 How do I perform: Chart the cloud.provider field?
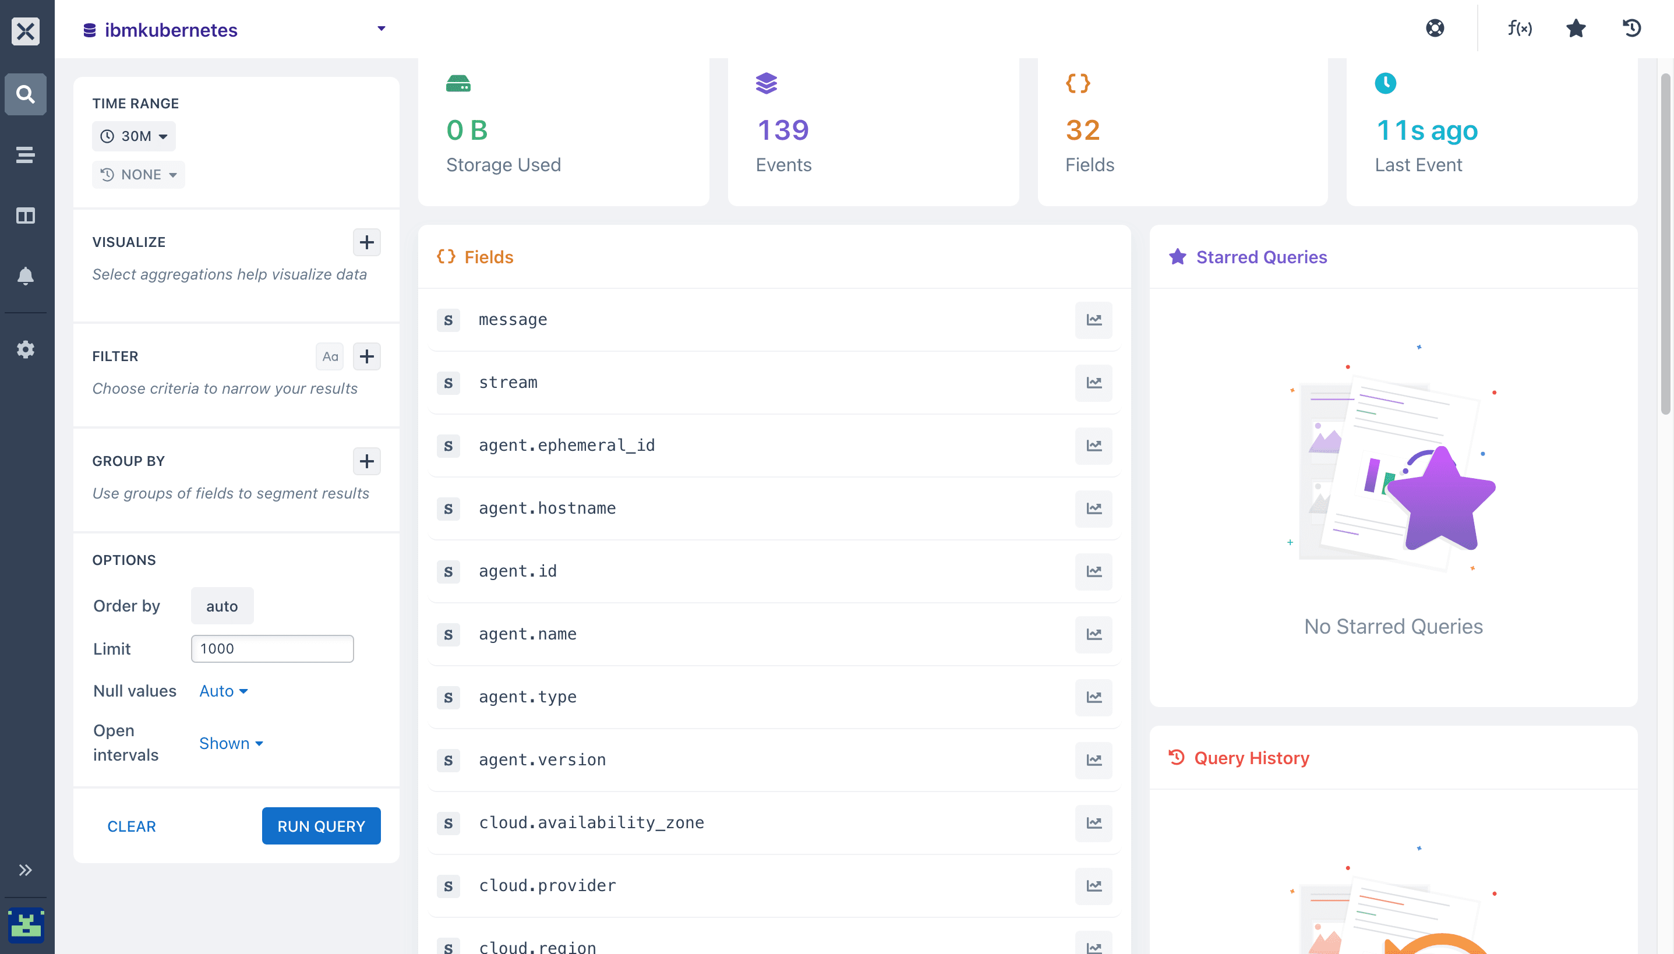(1093, 886)
